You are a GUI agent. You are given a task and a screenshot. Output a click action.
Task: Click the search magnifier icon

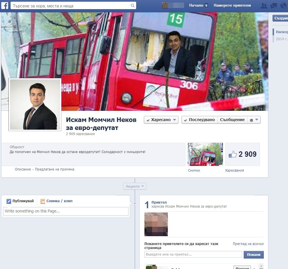tap(132, 6)
